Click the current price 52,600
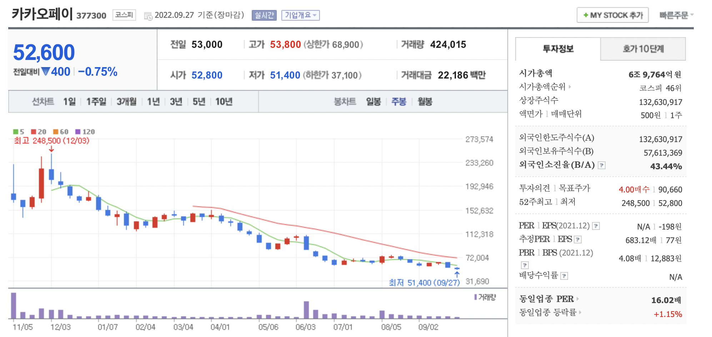The height and width of the screenshot is (337, 712). click(x=44, y=52)
